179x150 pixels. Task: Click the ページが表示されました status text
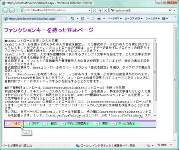17,146
